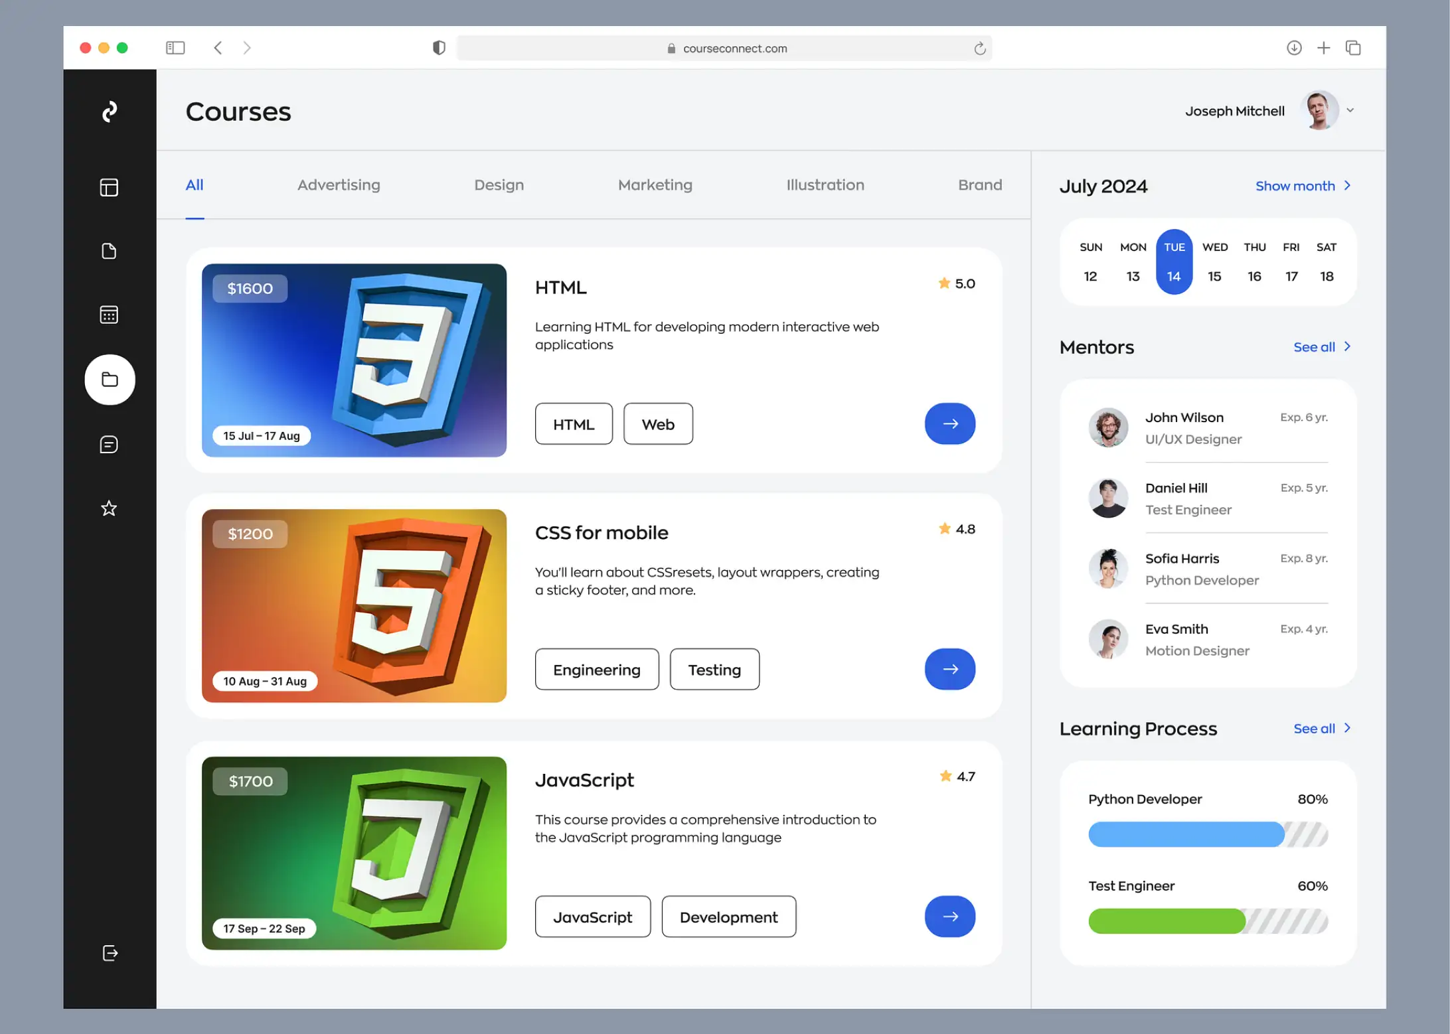Click the JavaScript course thumbnail

pyautogui.click(x=354, y=853)
